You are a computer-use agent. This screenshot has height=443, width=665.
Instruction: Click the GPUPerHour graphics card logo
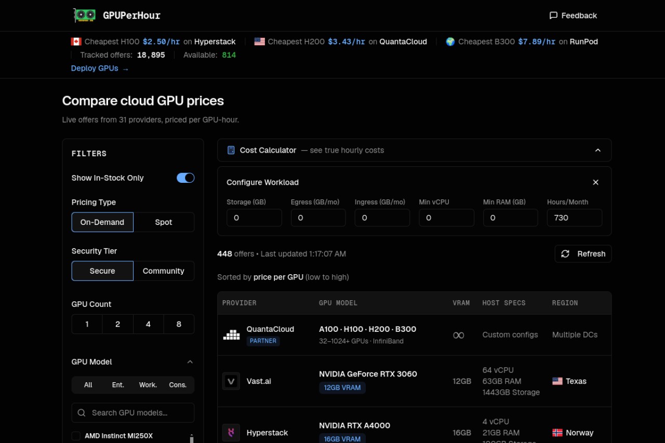[85, 16]
